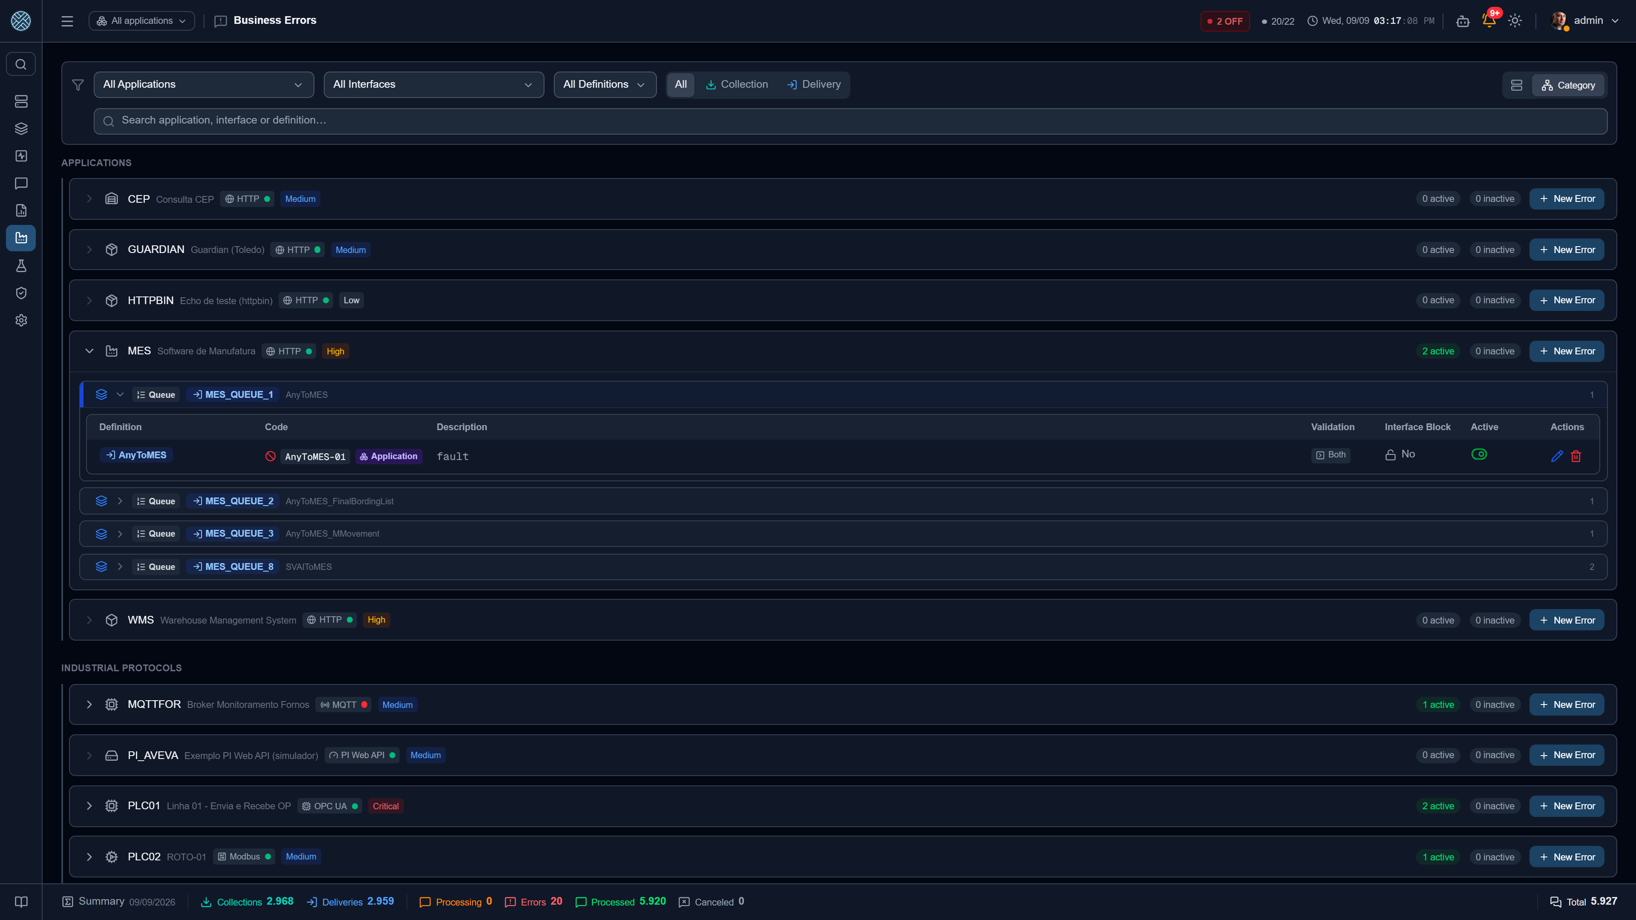The image size is (1636, 920).
Task: Click the Collections 2.968 summary entry
Action: click(x=247, y=902)
